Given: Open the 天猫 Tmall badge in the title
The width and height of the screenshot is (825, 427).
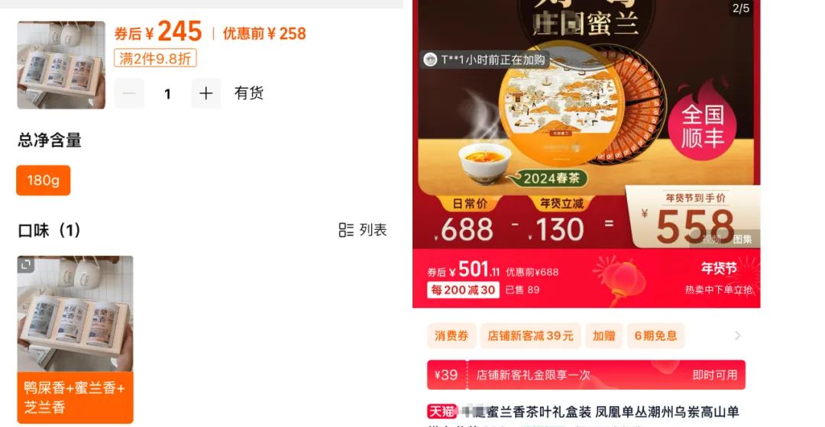Looking at the screenshot, I should pyautogui.click(x=442, y=411).
